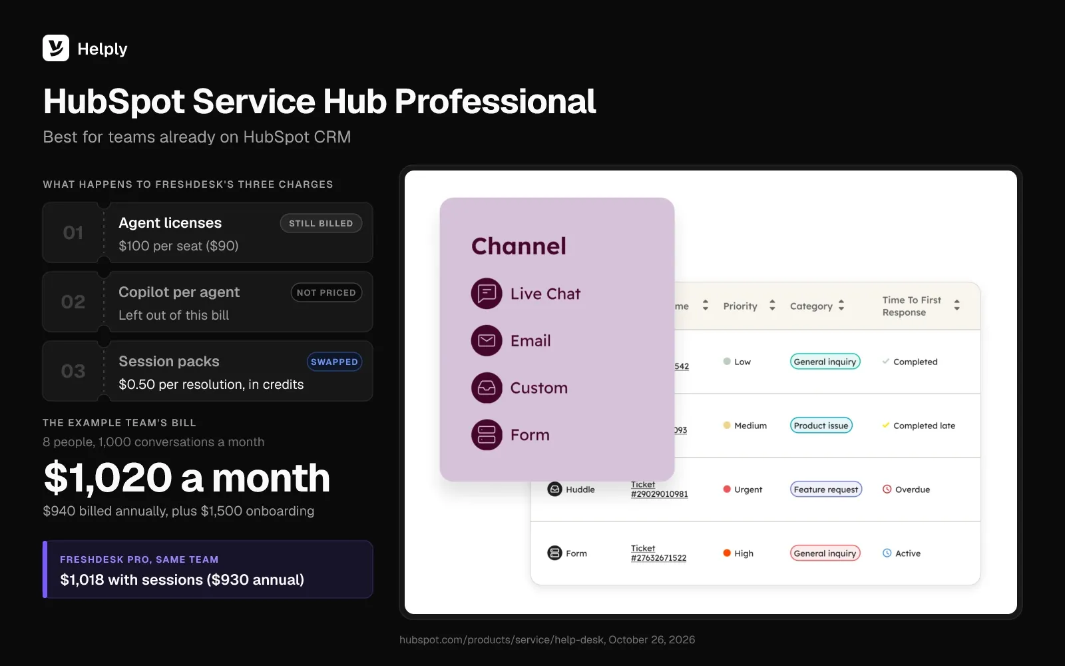Select the Email channel icon
1065x666 pixels.
(487, 341)
